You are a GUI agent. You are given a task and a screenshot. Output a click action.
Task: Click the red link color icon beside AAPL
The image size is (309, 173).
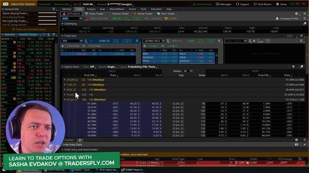(86, 18)
